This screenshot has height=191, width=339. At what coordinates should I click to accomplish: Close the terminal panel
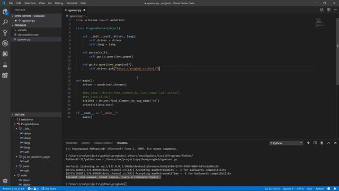coord(335,143)
